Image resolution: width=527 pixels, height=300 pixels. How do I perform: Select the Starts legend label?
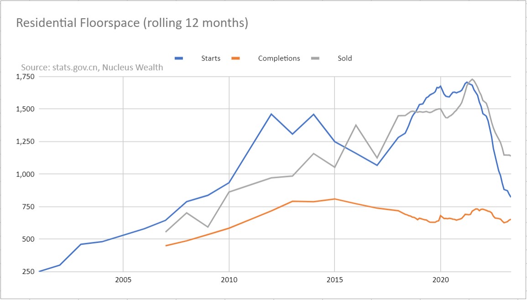[211, 58]
